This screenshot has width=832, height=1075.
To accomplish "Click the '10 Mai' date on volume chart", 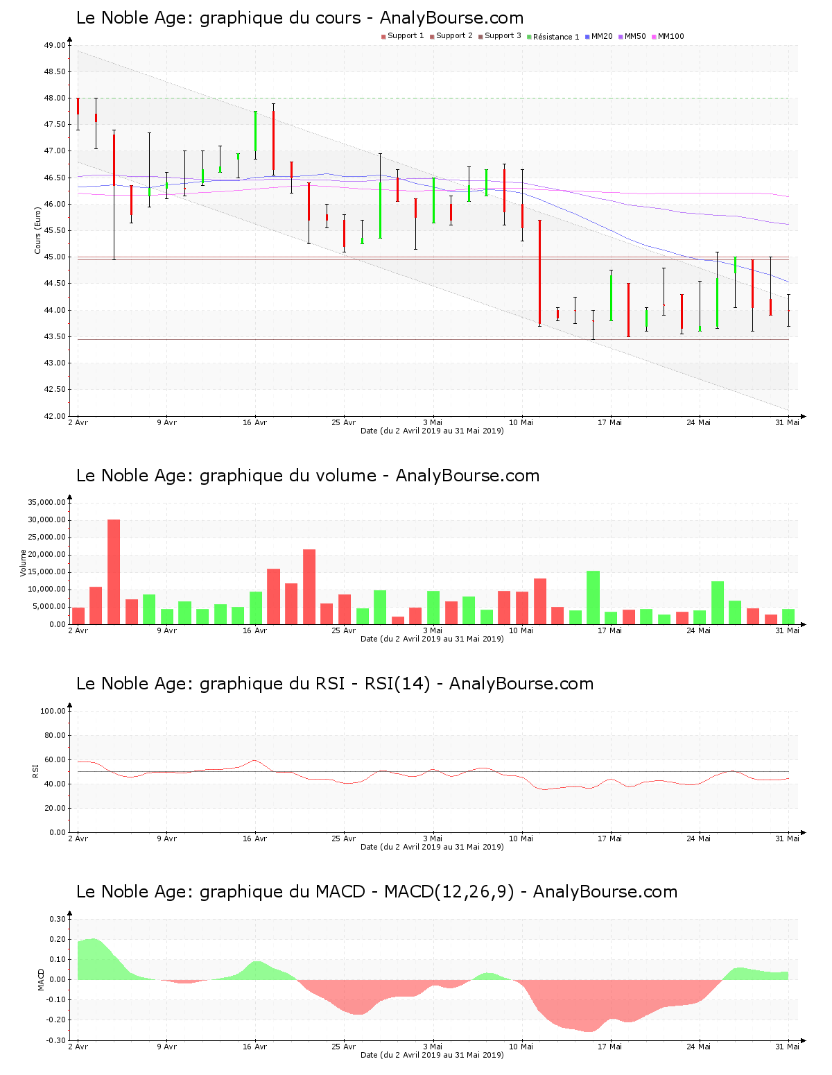I will coord(521,630).
